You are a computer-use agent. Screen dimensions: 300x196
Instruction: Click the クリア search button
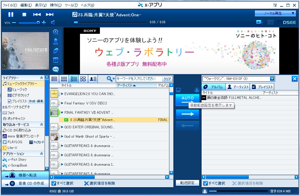[167, 79]
